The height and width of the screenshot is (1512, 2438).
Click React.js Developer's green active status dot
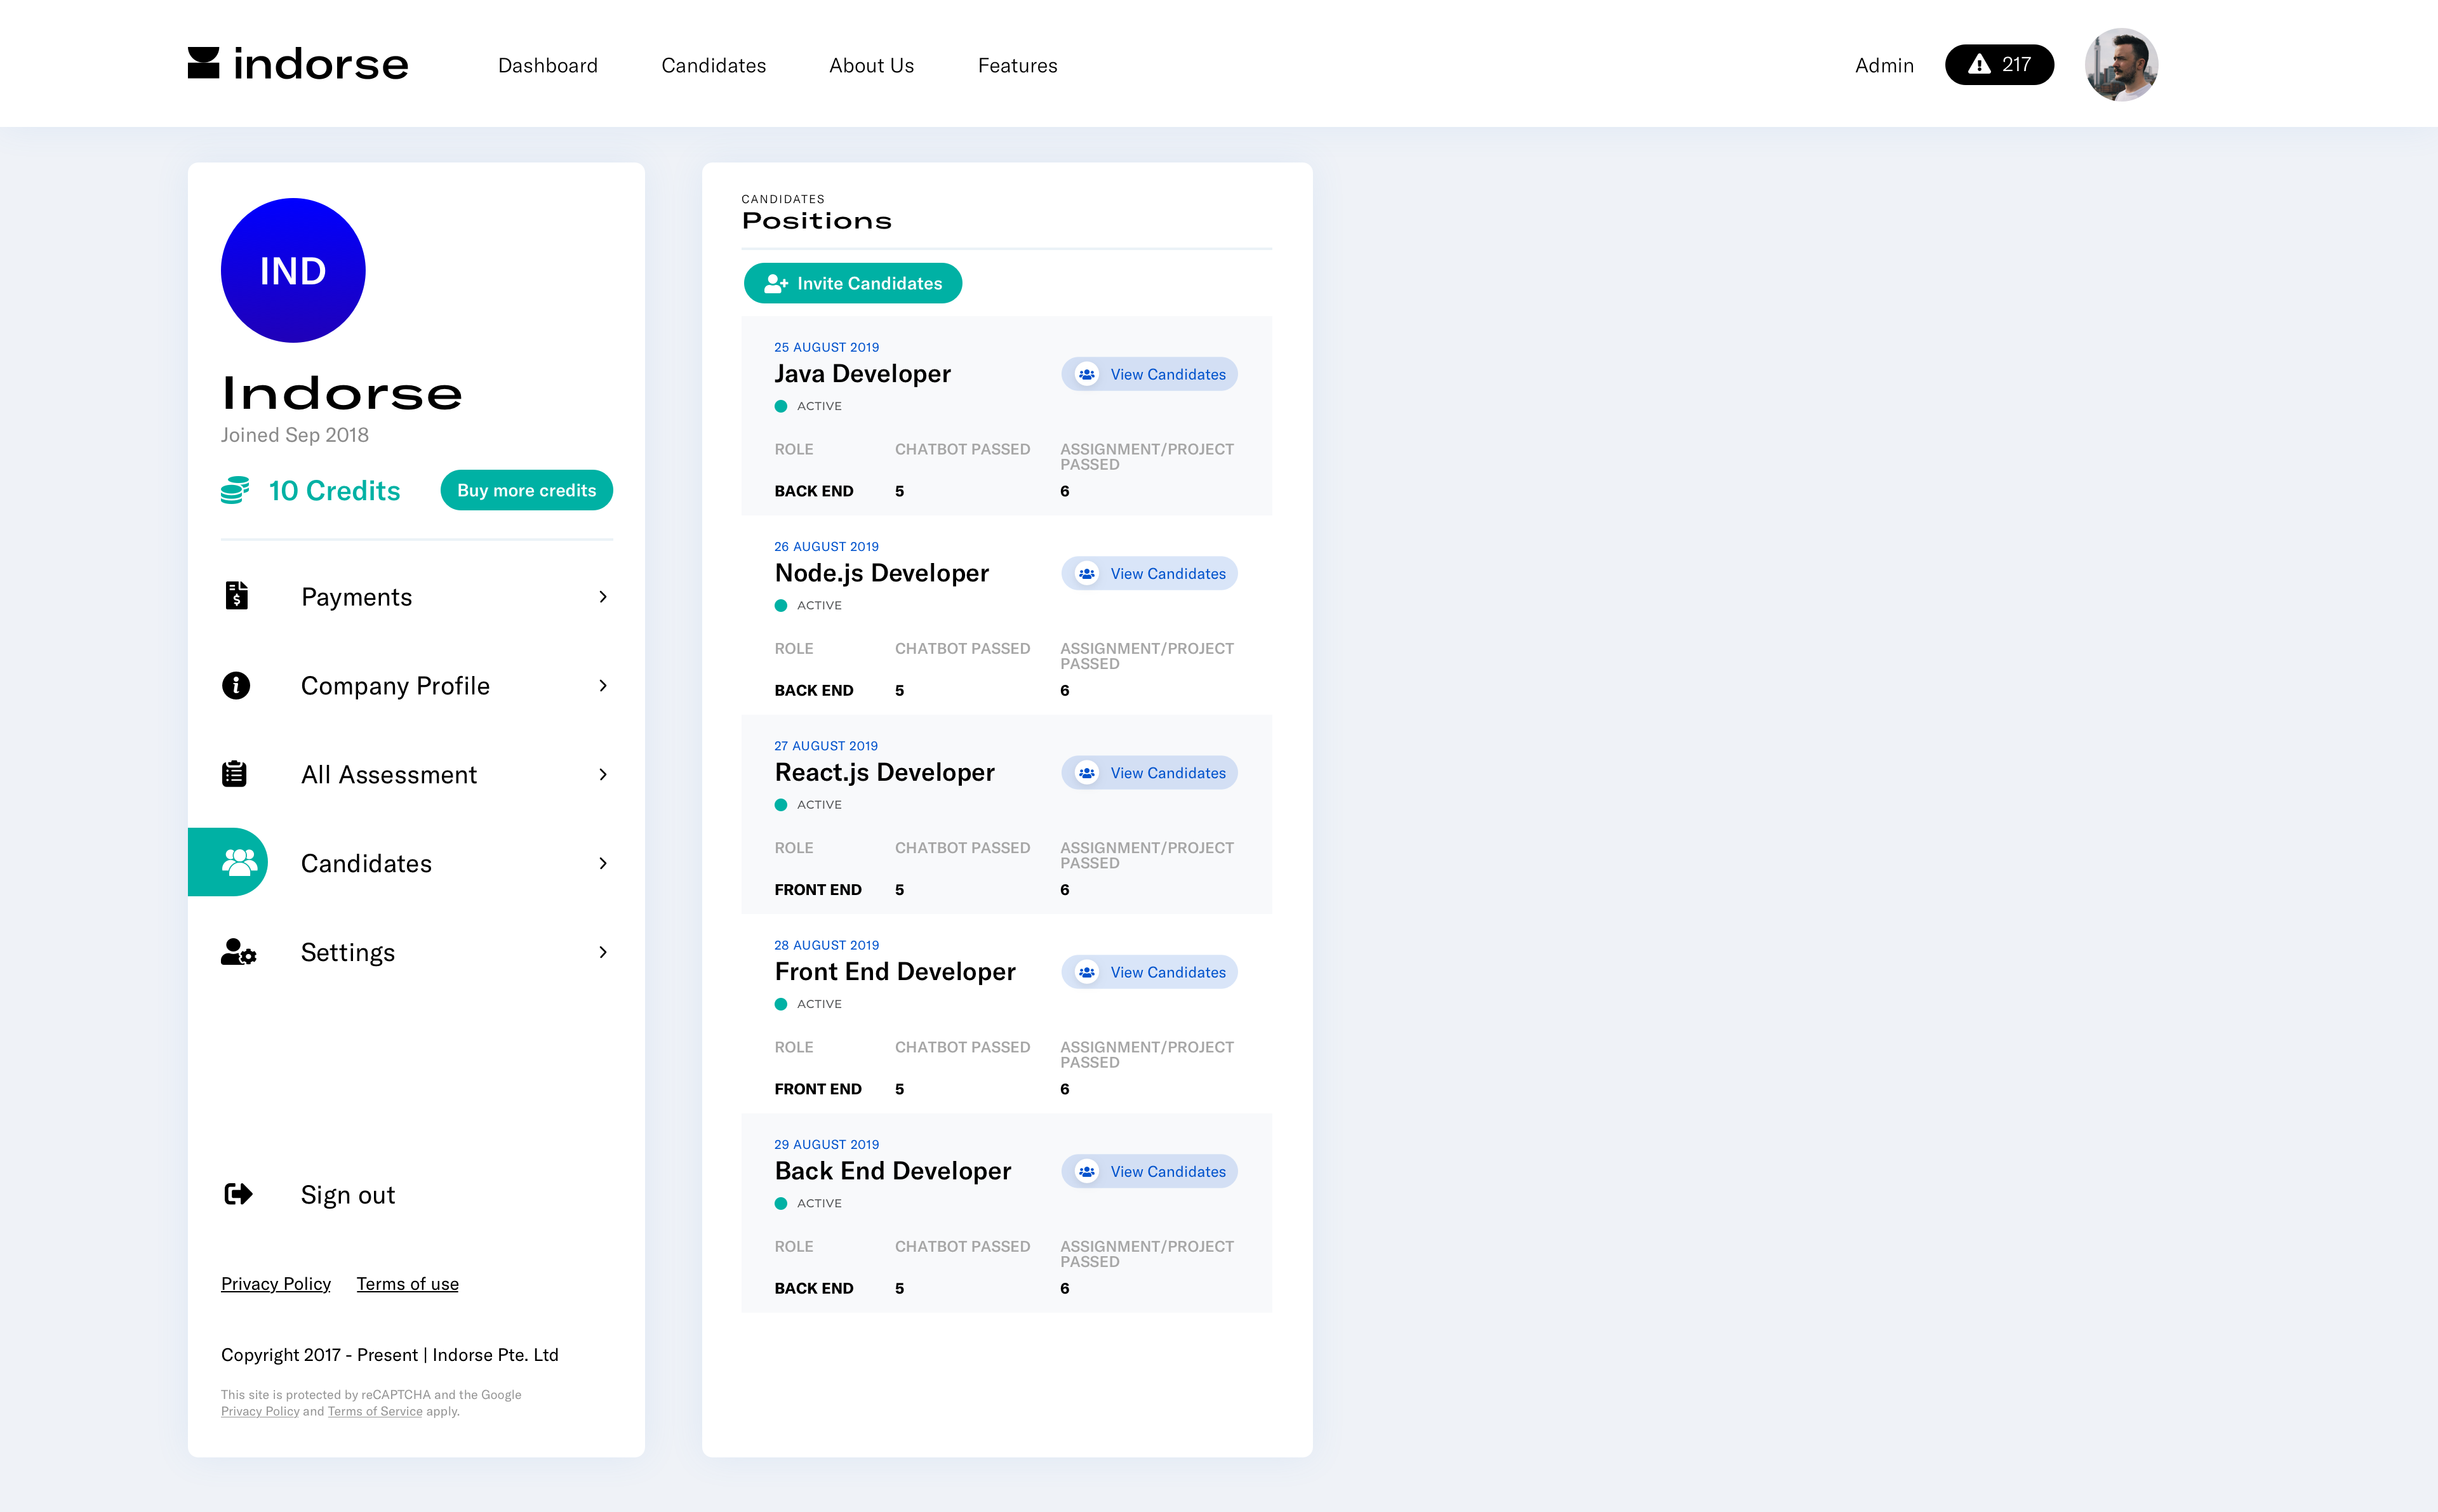pyautogui.click(x=781, y=805)
